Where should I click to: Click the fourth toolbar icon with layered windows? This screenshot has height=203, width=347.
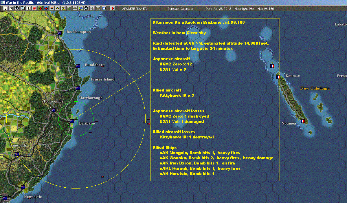[x=23, y=8]
